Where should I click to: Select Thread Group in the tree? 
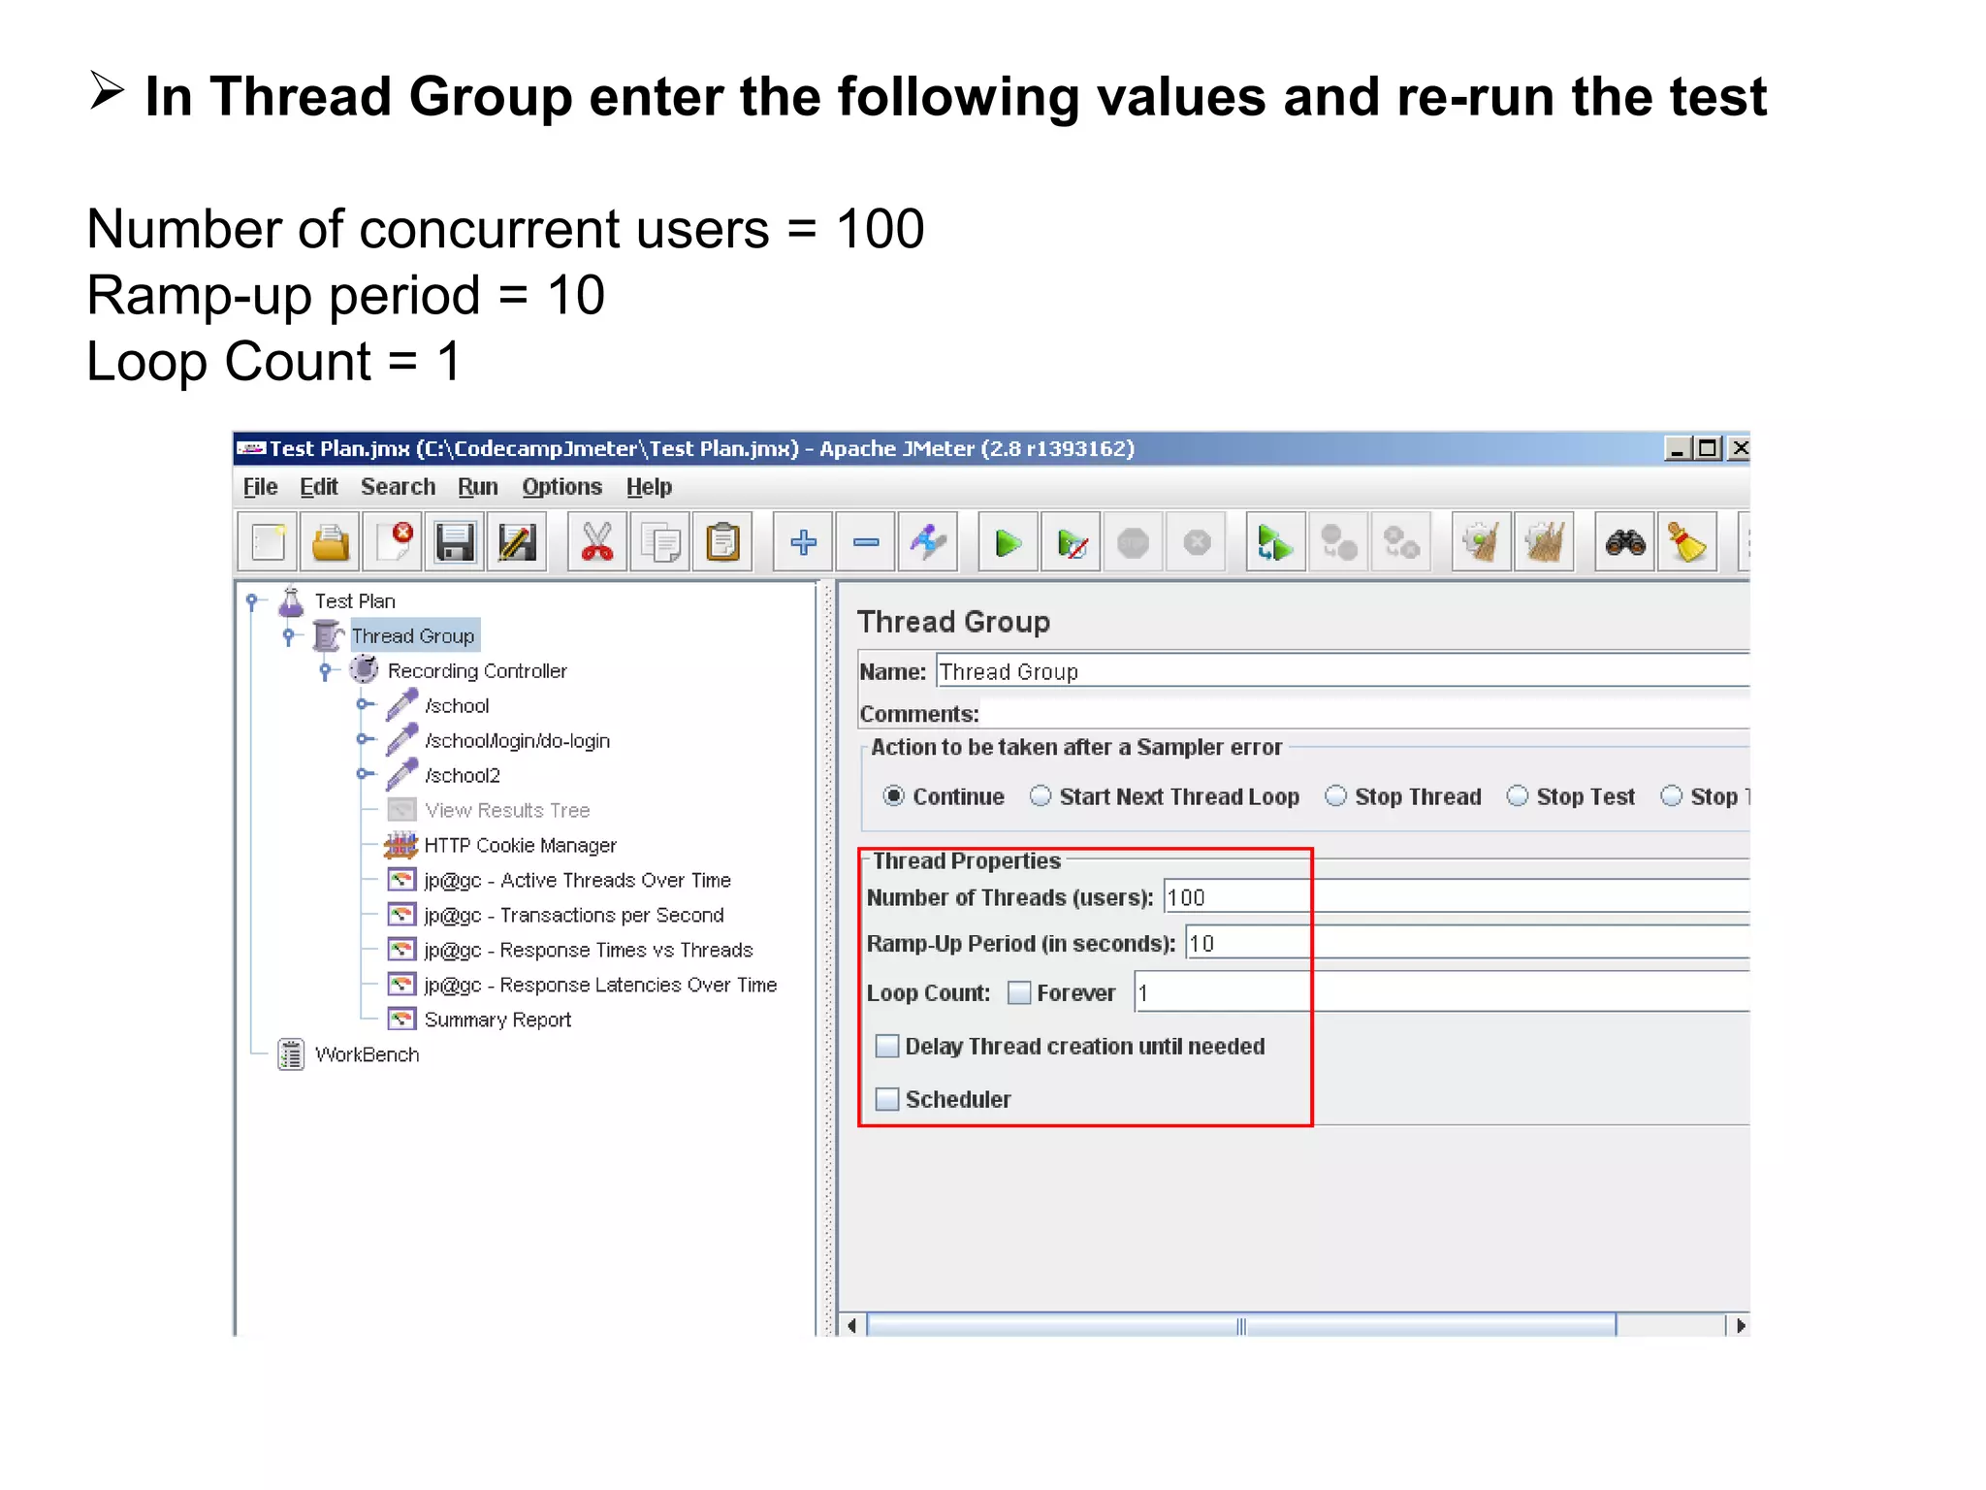click(x=413, y=636)
